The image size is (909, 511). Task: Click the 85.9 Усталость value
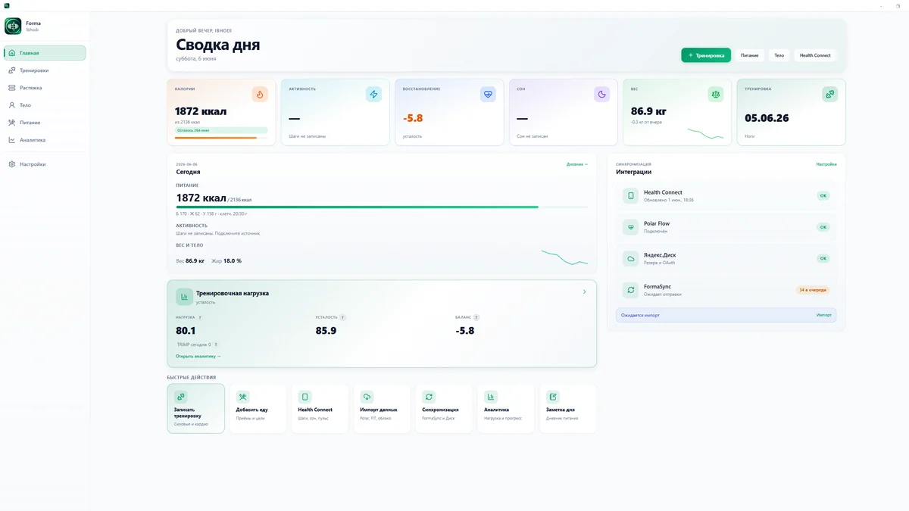click(x=326, y=331)
